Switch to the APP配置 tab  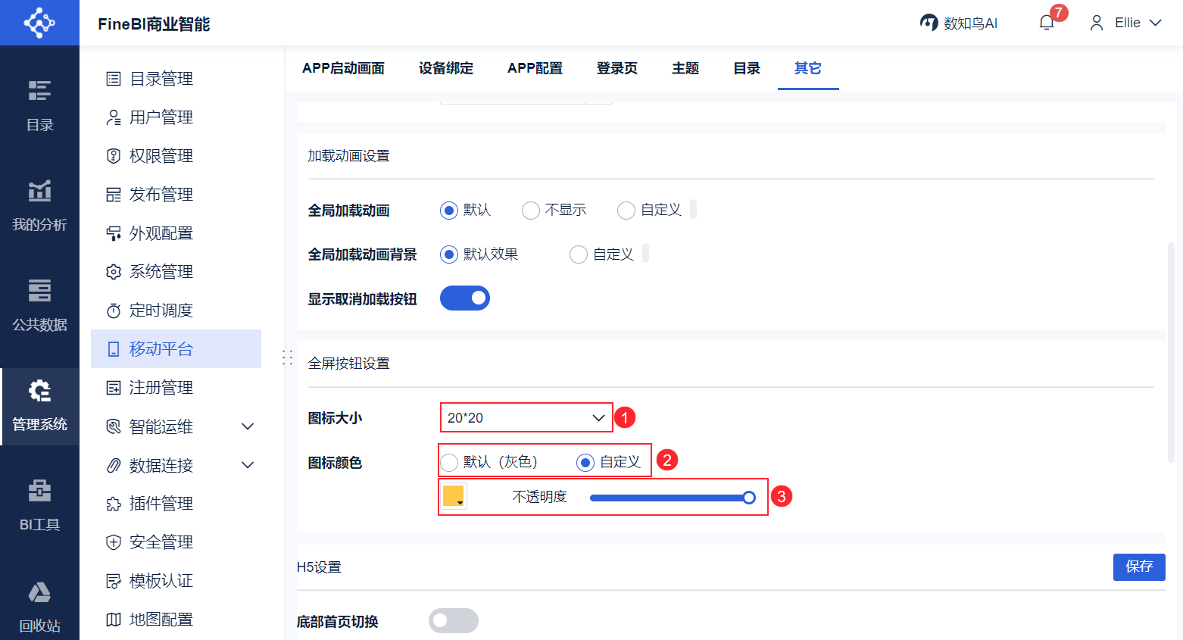click(x=535, y=68)
